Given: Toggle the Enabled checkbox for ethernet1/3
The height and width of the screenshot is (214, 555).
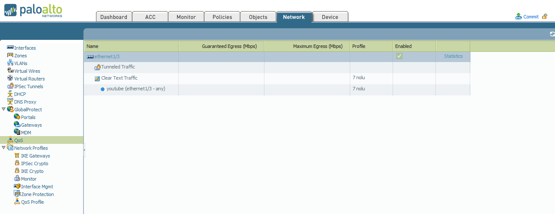Looking at the screenshot, I should coord(399,56).
